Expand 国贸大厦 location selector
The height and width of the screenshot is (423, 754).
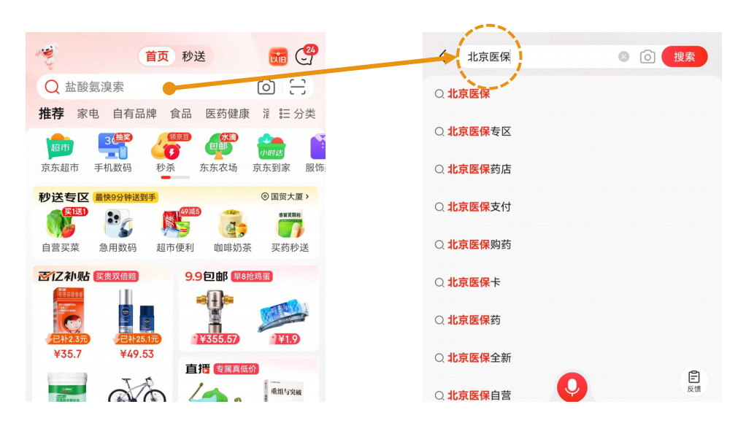(285, 197)
